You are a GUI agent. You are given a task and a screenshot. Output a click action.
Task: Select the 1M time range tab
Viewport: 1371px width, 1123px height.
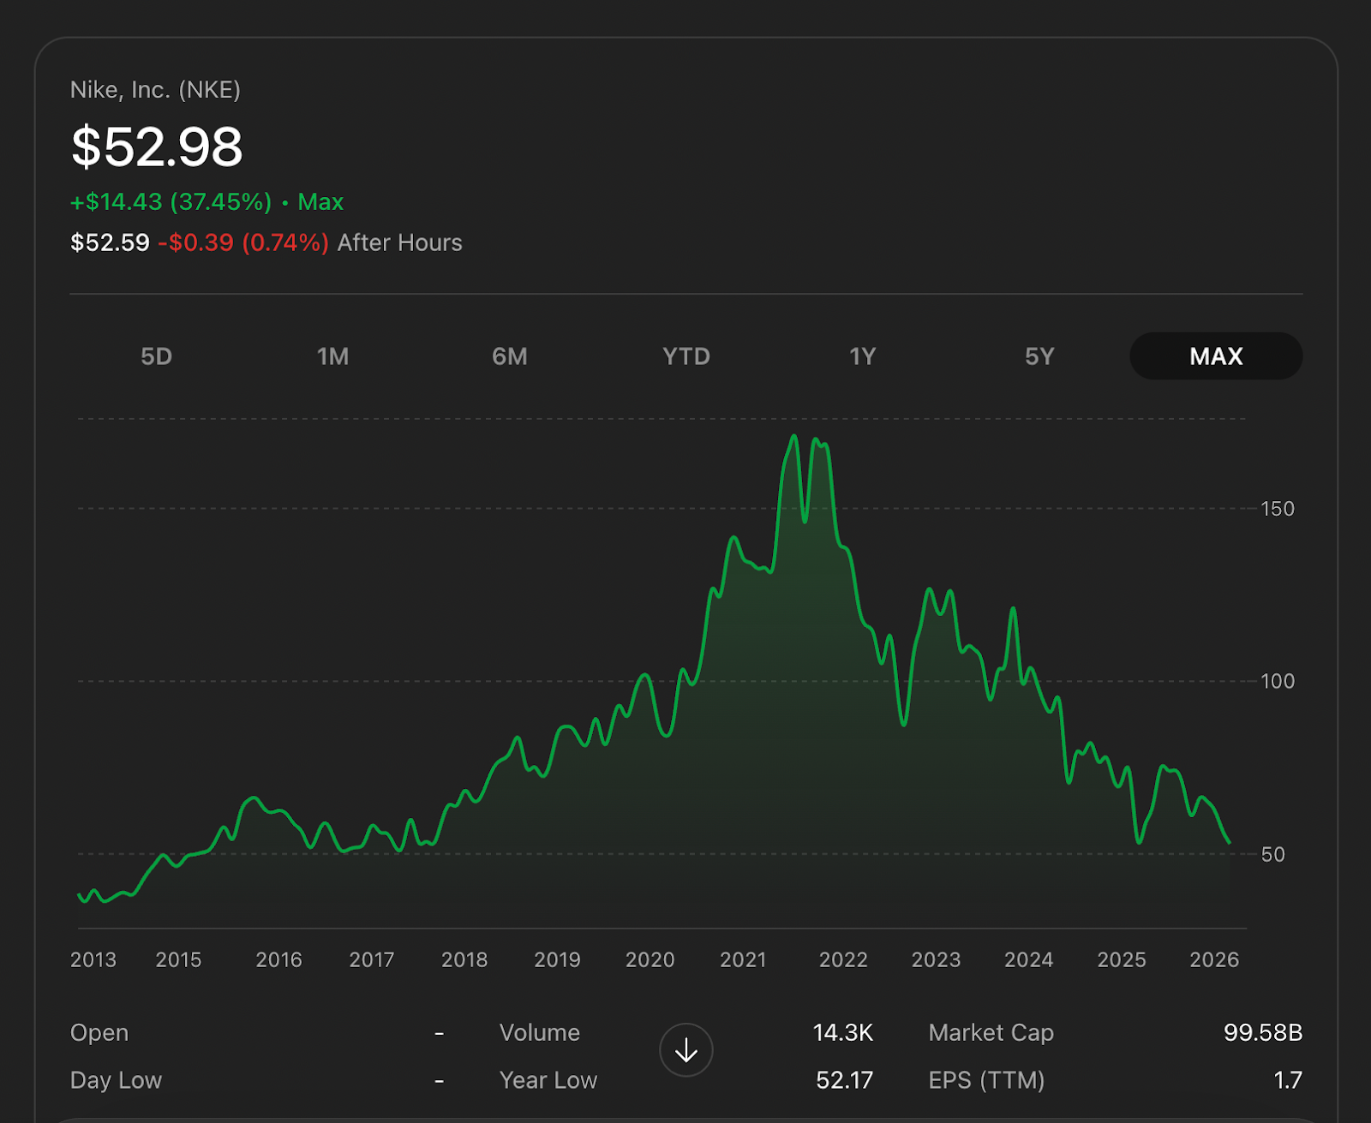coord(333,356)
